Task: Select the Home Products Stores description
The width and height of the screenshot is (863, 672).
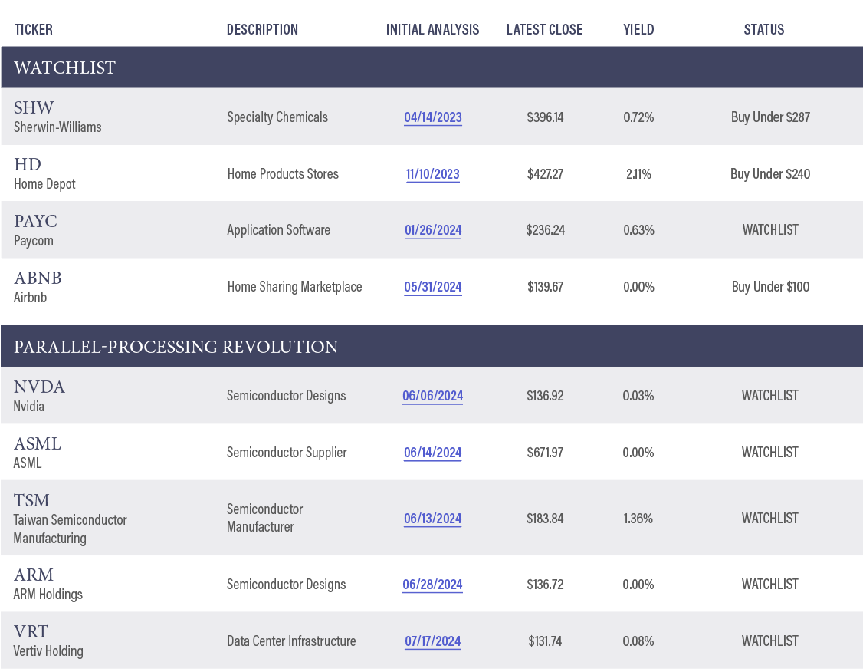Action: pos(283,174)
